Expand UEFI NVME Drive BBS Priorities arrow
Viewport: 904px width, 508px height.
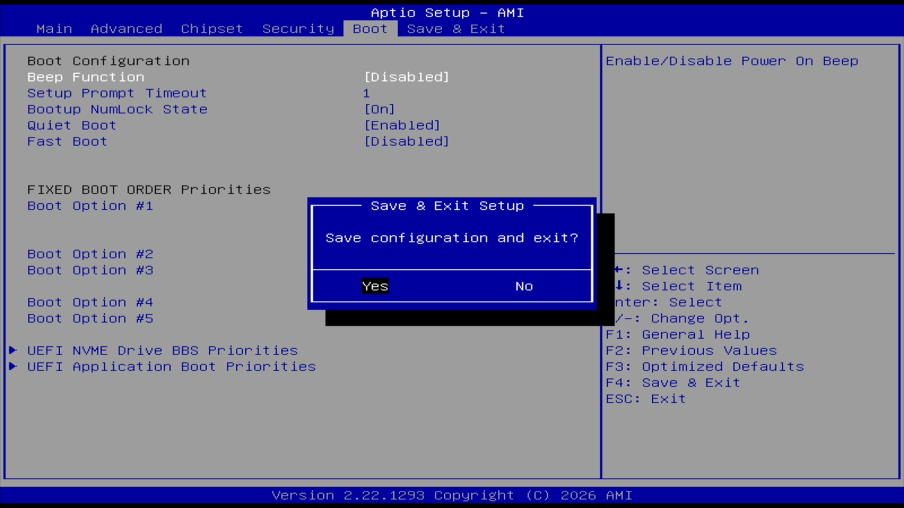coord(13,350)
